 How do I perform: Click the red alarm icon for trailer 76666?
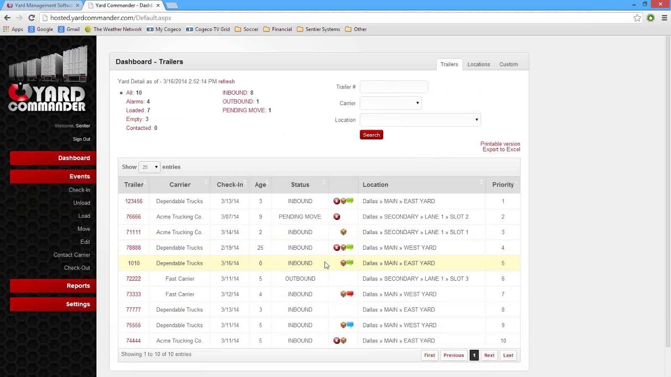tap(337, 217)
